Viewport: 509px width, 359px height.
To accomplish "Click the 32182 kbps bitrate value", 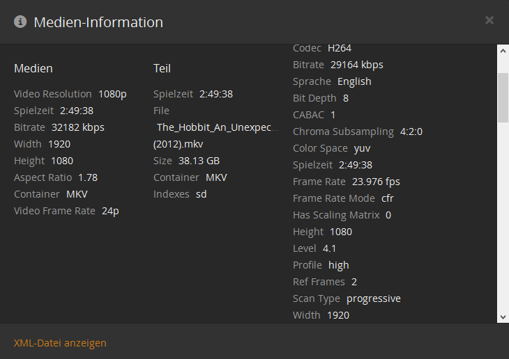I will (78, 127).
